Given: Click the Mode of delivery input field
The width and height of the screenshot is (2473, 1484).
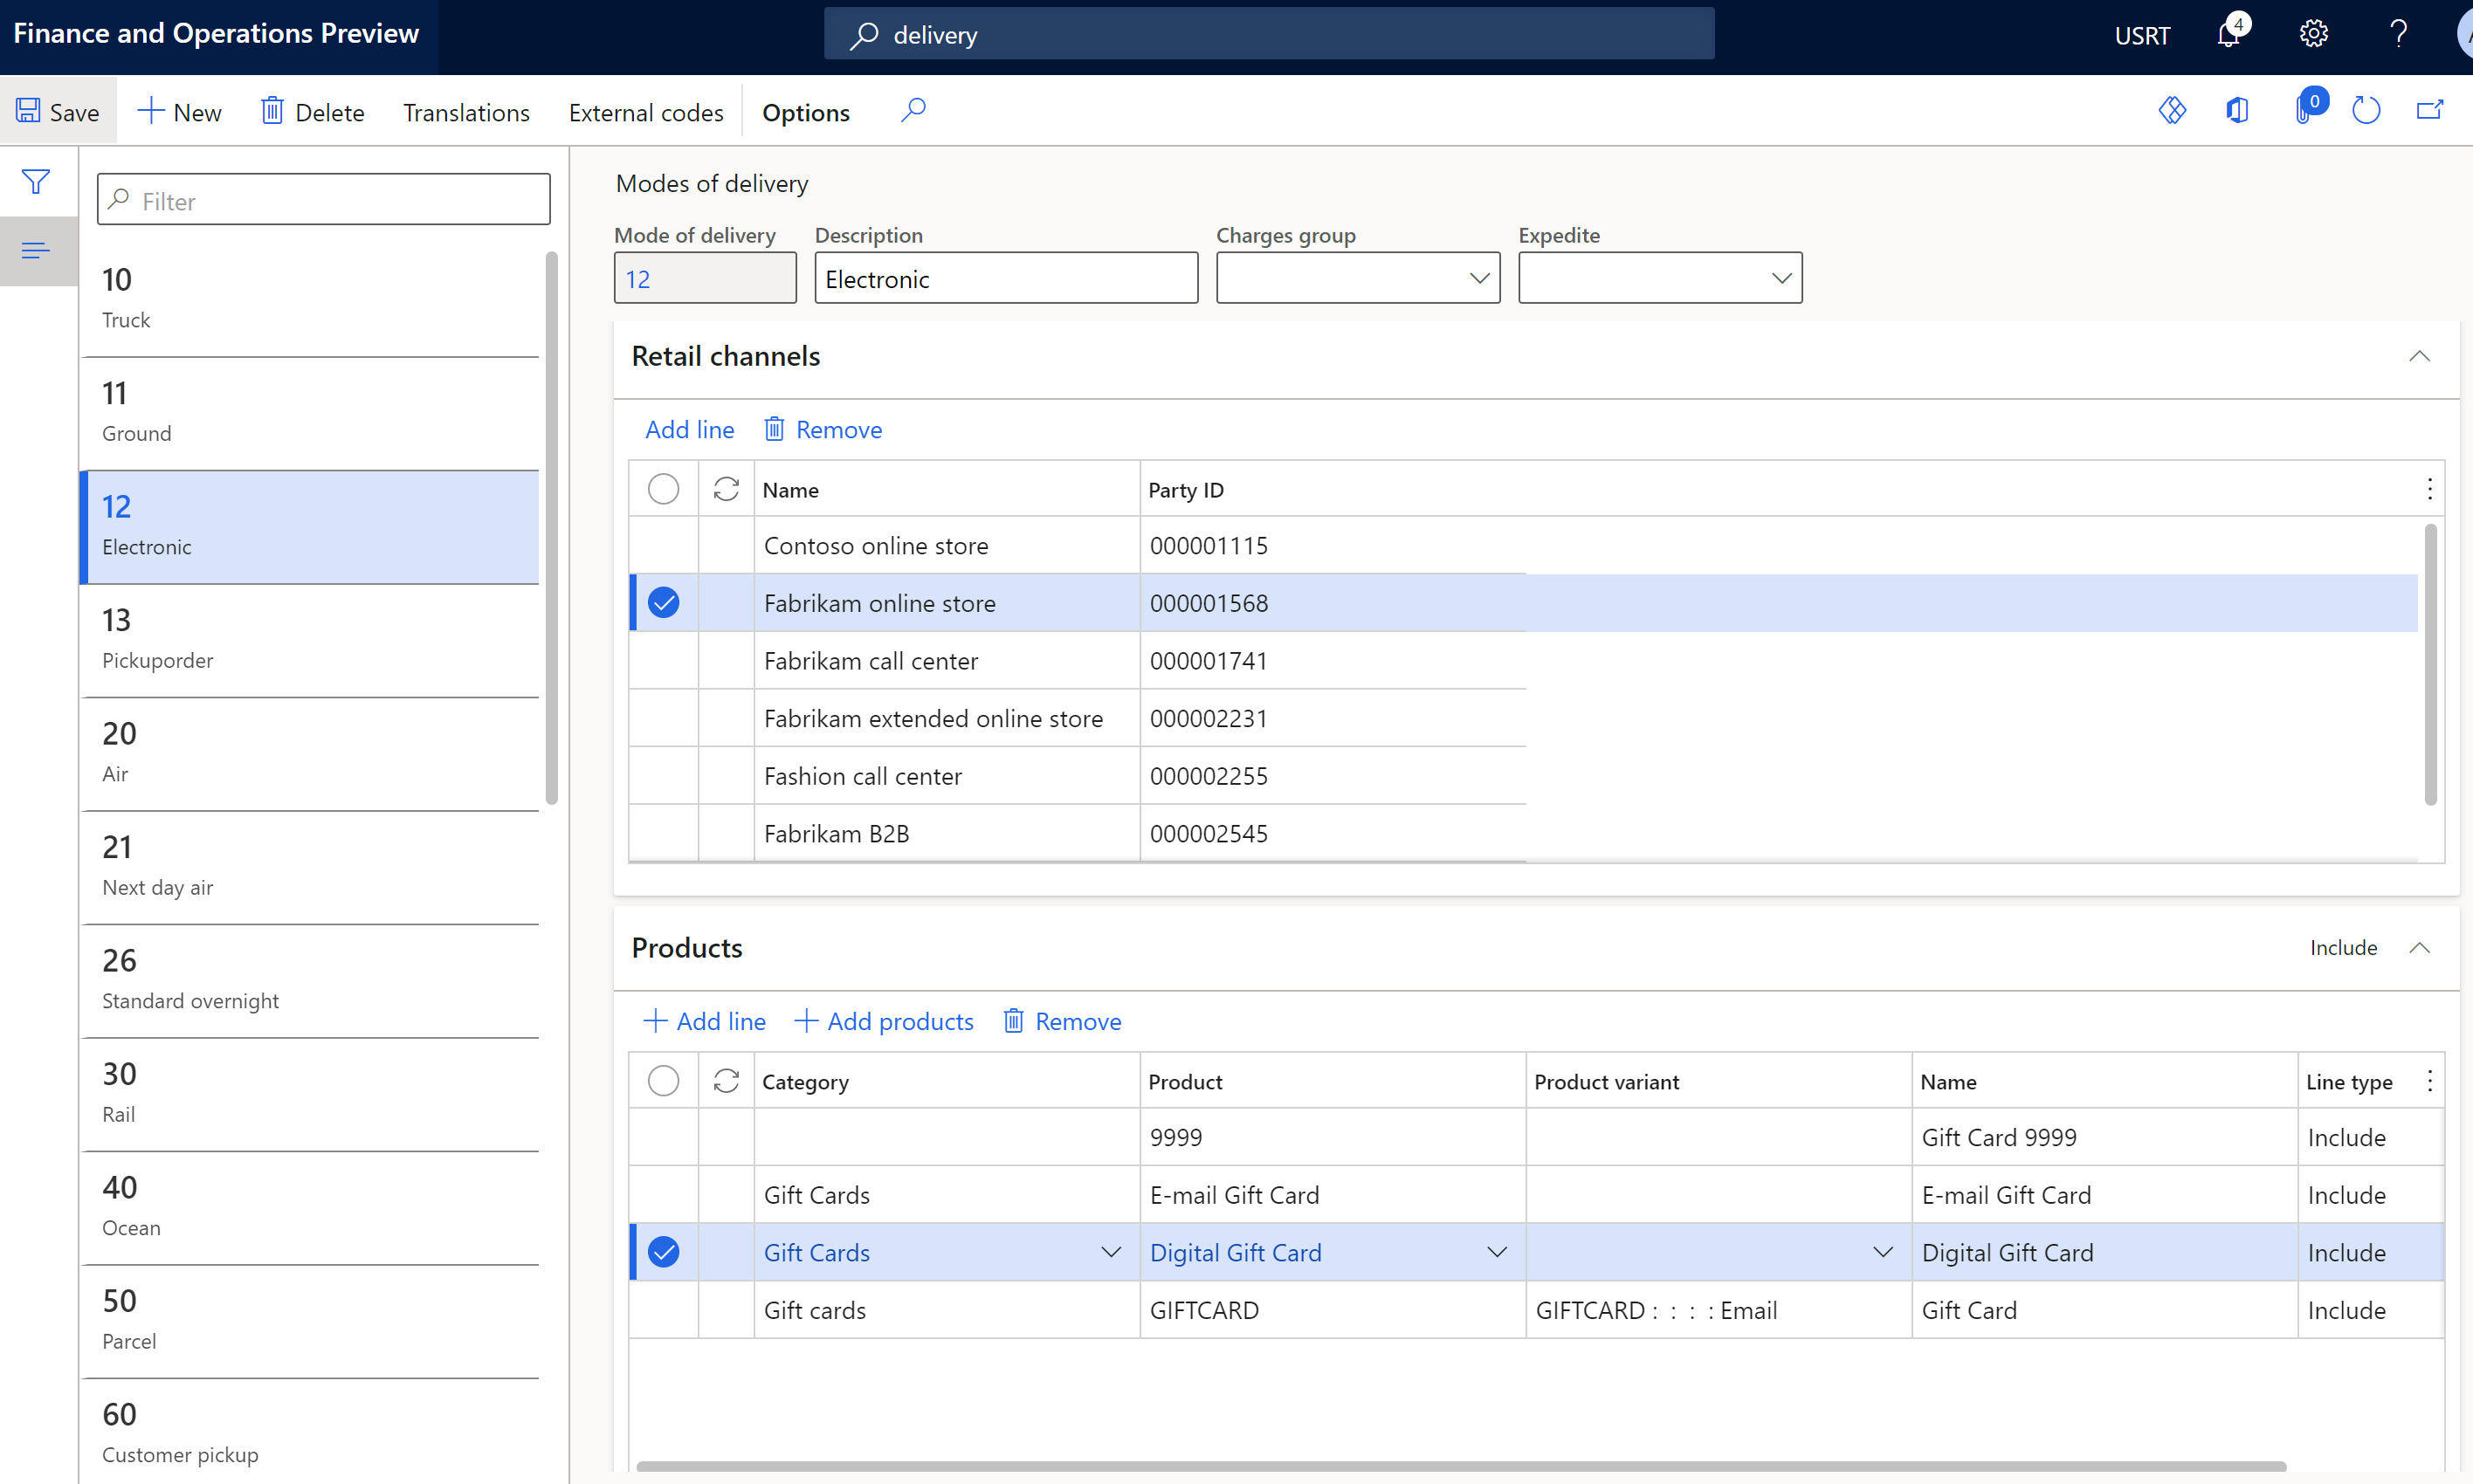Looking at the screenshot, I should 705,278.
